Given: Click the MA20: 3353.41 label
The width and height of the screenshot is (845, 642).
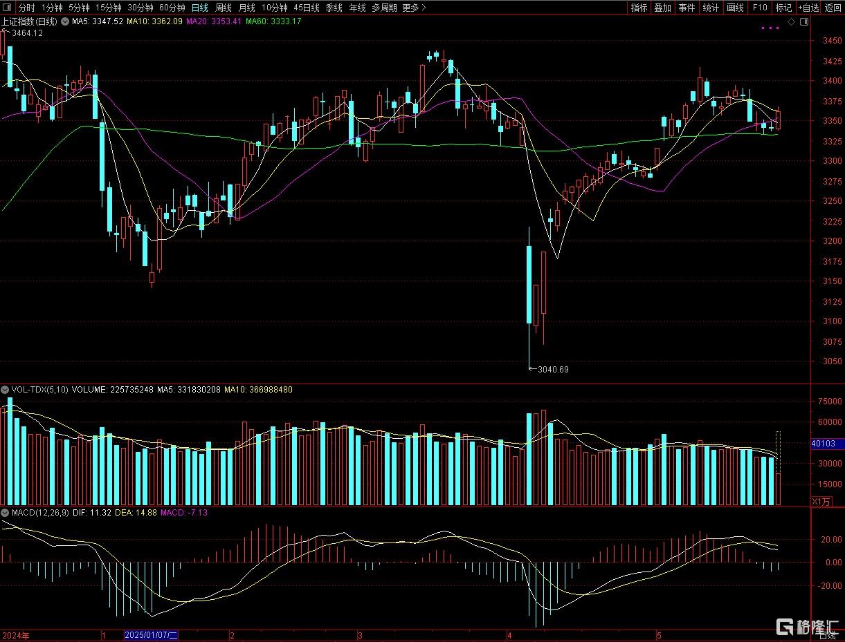Looking at the screenshot, I should click(215, 21).
